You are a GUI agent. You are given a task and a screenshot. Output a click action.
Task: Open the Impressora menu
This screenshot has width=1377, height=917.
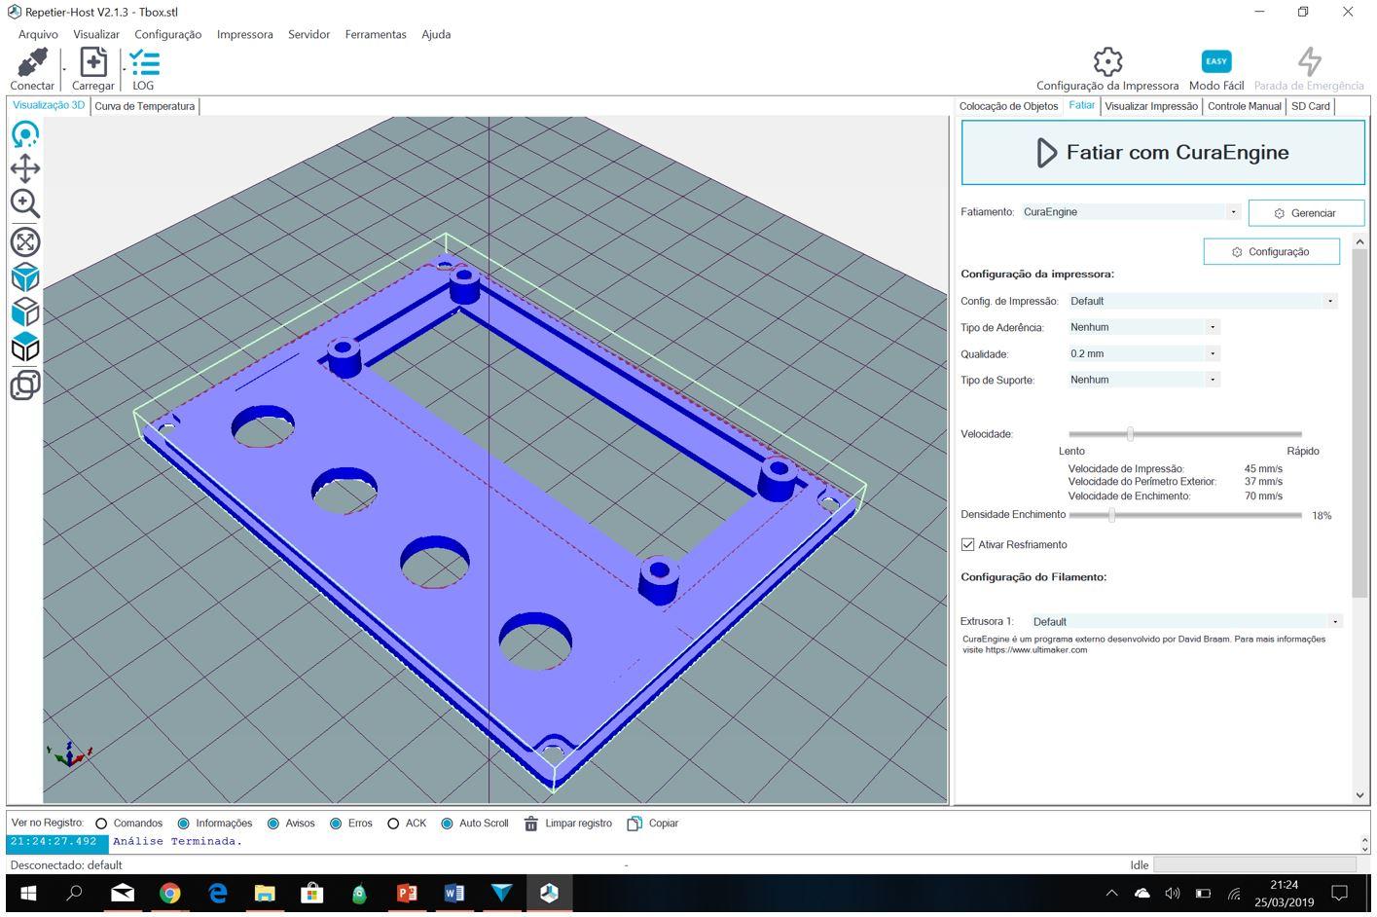coord(244,34)
